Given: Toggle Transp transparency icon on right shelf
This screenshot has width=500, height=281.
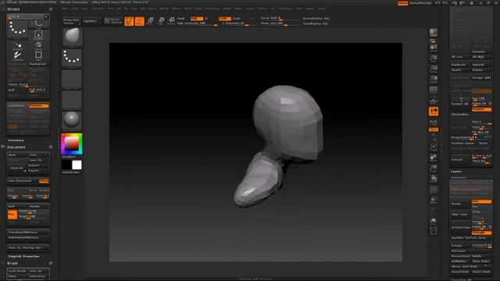Looking at the screenshot, I should [434, 200].
